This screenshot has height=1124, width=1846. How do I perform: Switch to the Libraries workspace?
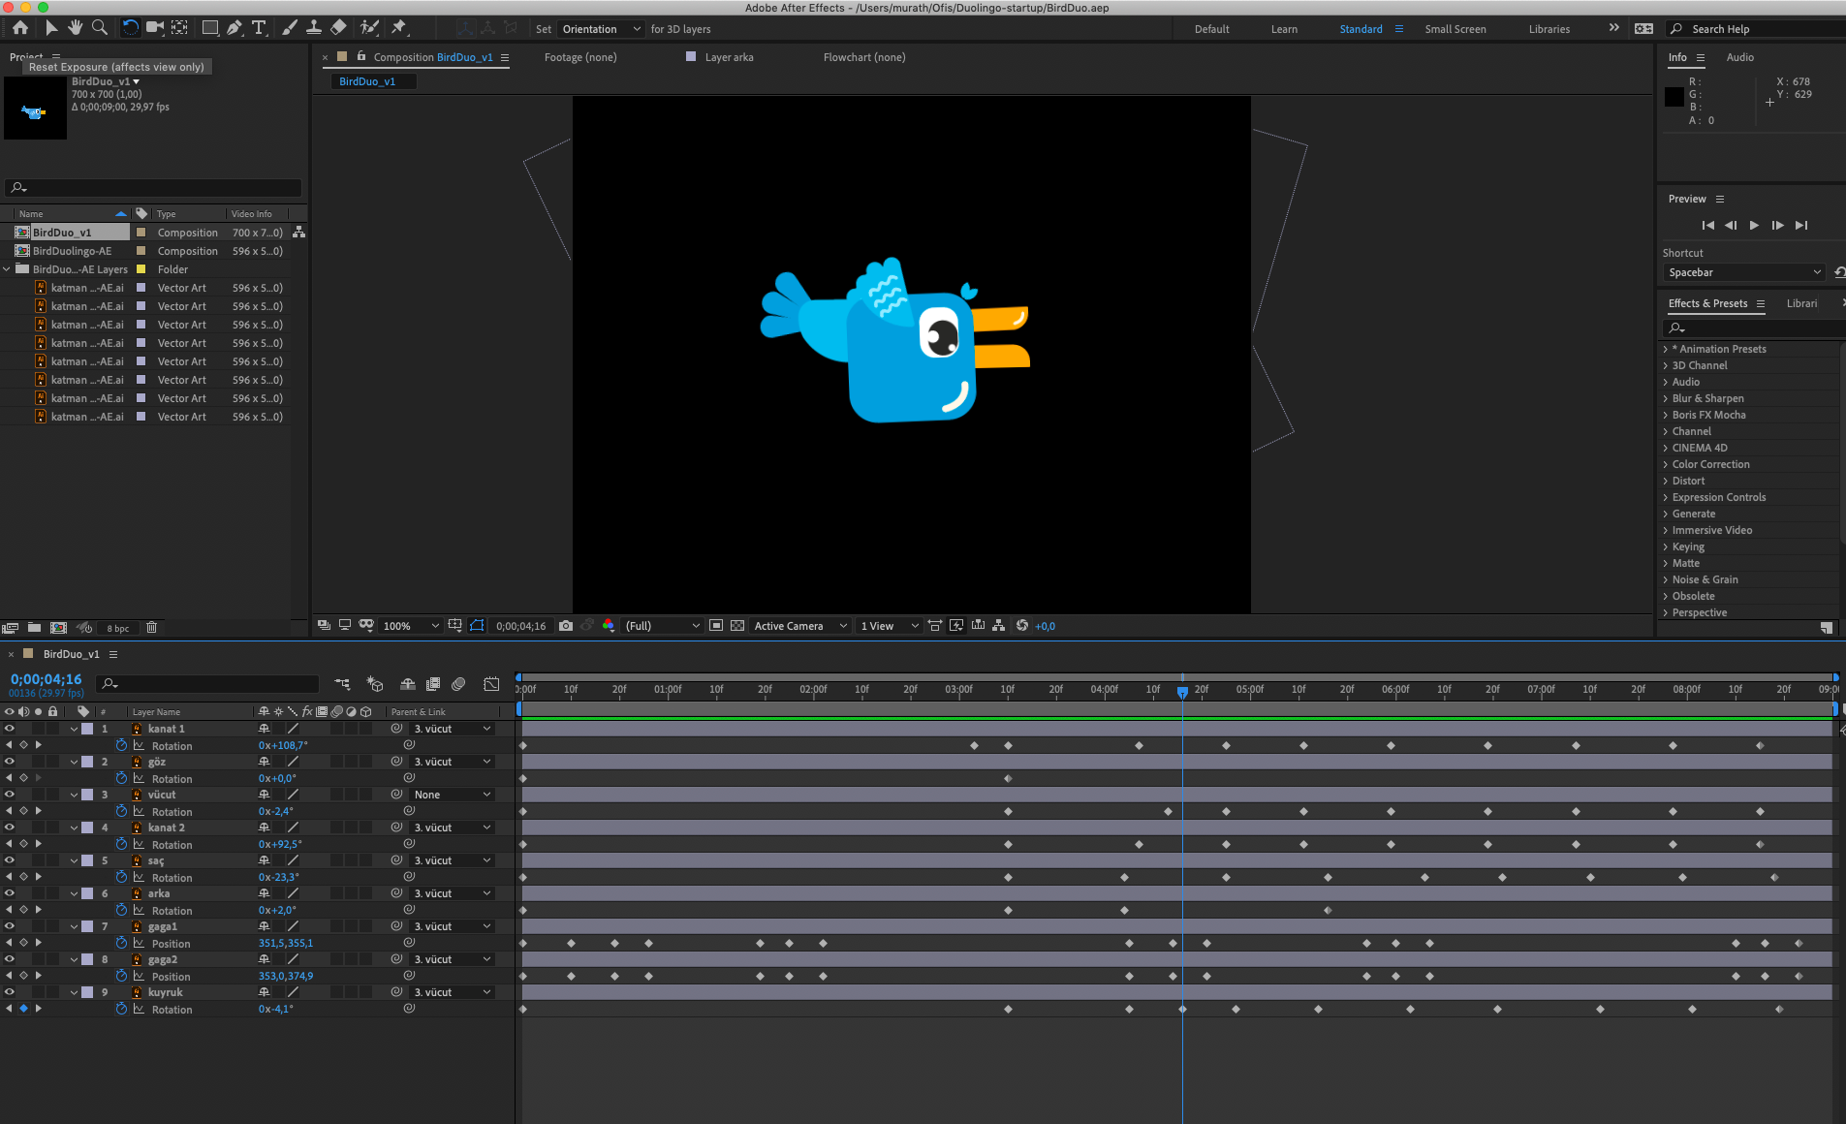pyautogui.click(x=1549, y=29)
